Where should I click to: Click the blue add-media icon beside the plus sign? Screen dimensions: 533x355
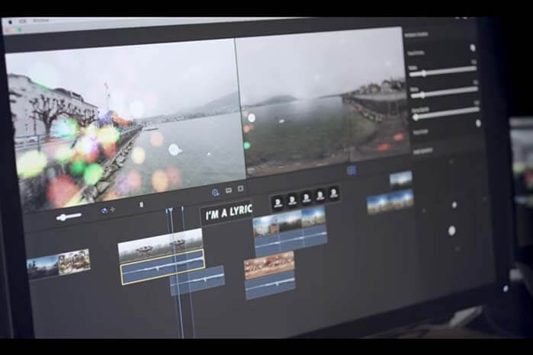point(104,210)
